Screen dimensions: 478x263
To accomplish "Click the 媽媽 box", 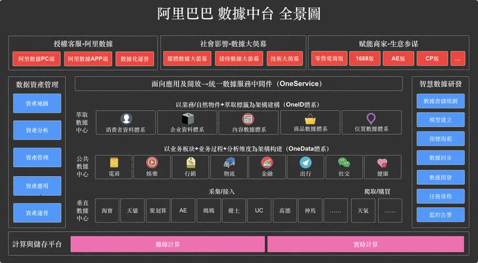I will click(209, 210).
